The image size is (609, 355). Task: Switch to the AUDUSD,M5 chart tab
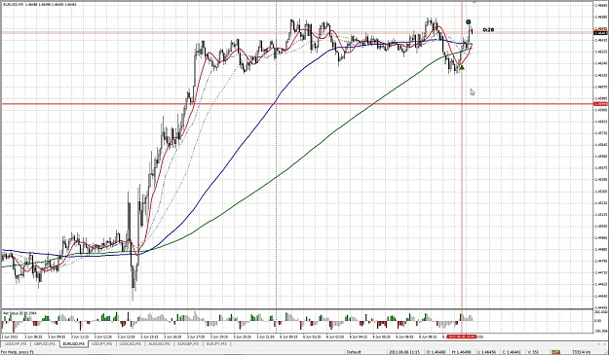159,343
